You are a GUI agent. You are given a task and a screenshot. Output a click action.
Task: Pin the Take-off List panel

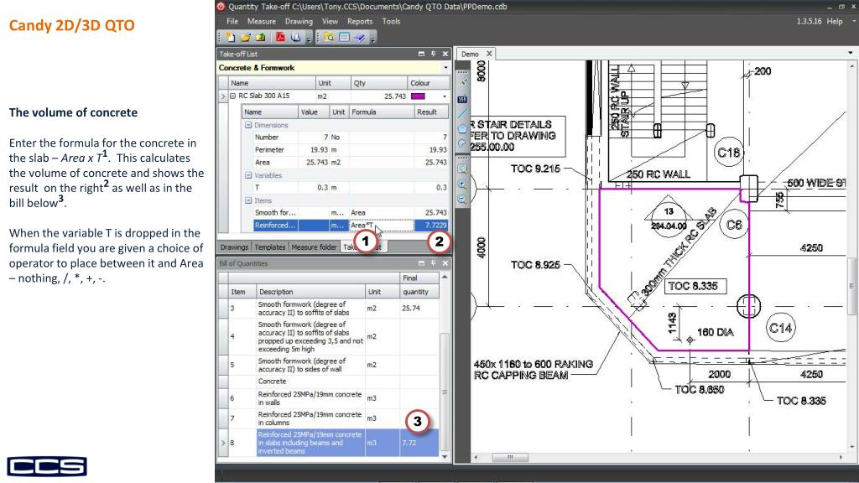[434, 54]
